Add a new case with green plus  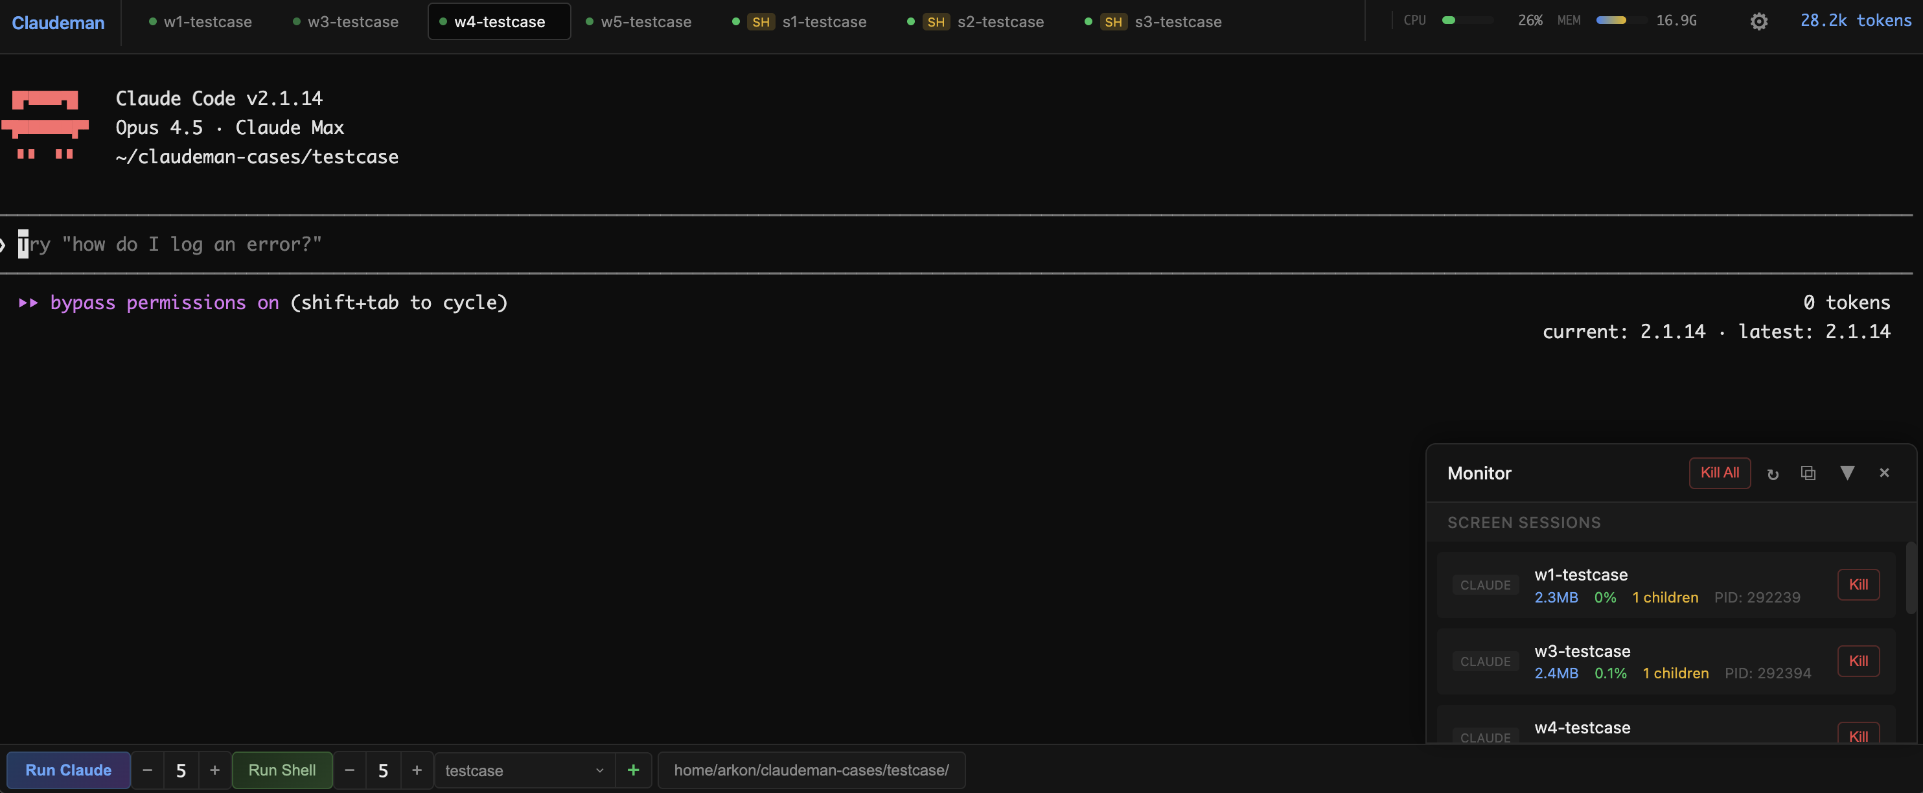633,770
